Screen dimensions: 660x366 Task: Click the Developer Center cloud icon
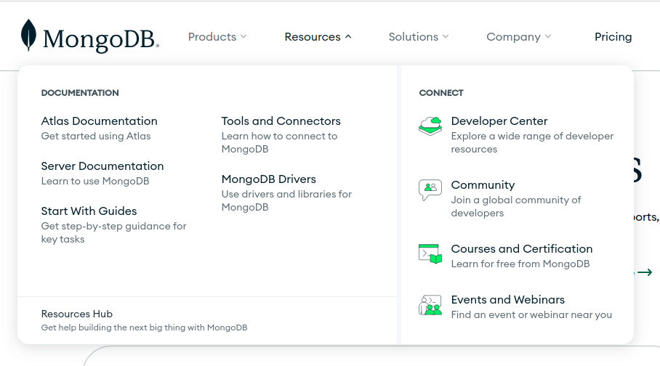[430, 126]
